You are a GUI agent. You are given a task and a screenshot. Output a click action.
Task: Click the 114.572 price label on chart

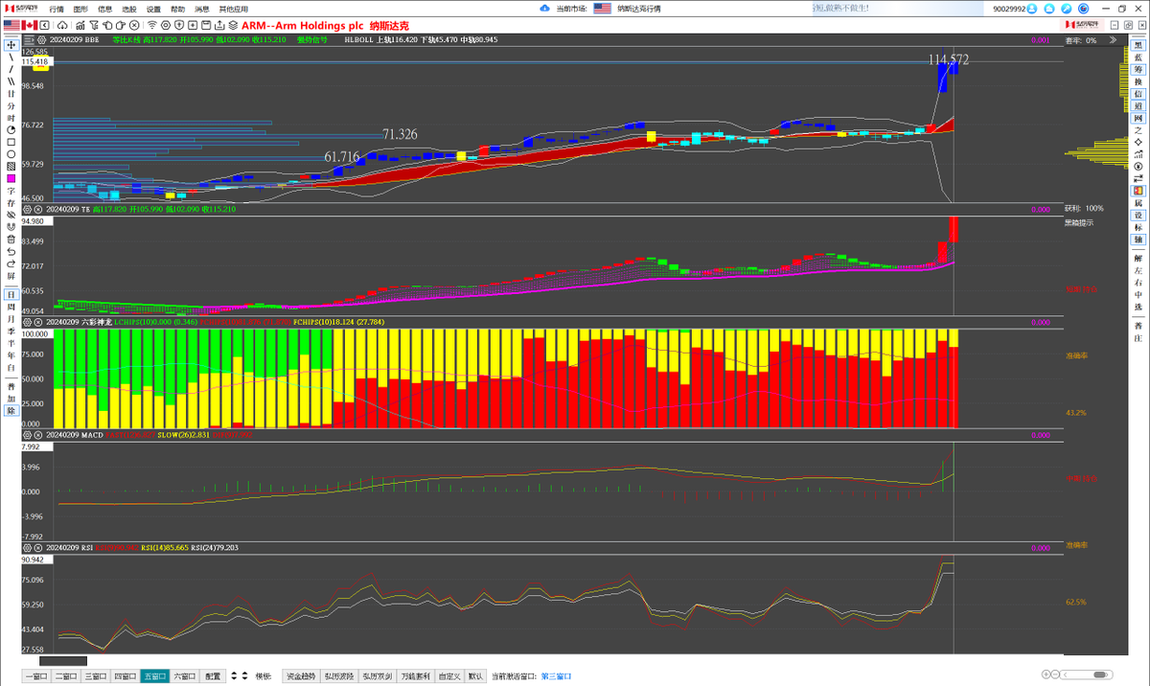pyautogui.click(x=948, y=59)
